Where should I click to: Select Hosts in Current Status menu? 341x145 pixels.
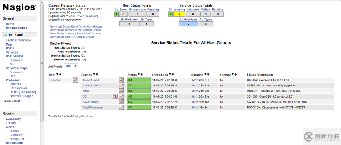point(10,48)
